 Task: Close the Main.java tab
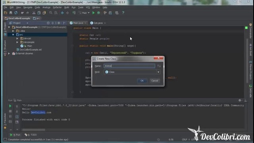click(x=85, y=23)
